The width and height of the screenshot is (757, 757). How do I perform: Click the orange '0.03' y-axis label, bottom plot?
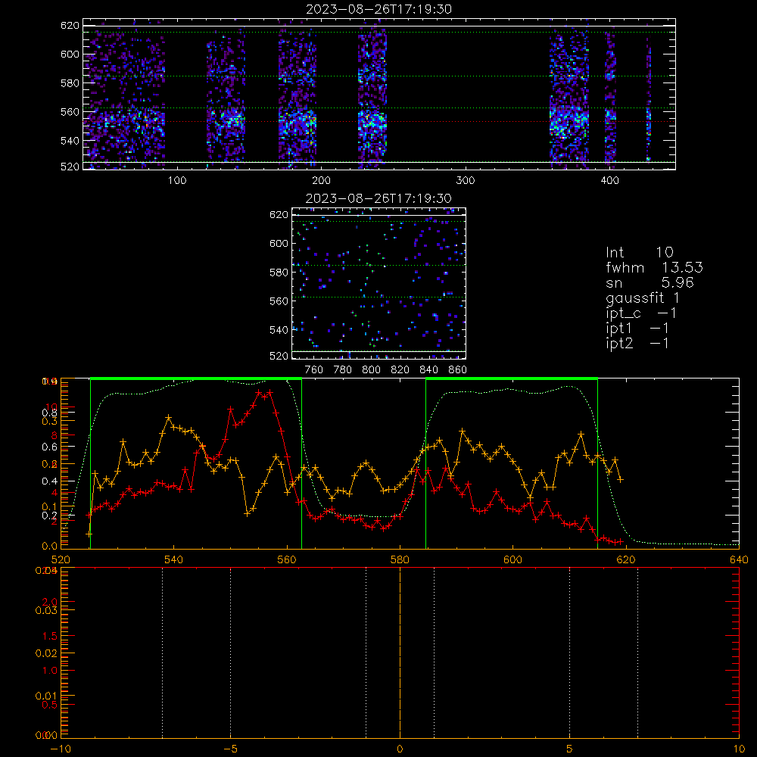coord(46,610)
